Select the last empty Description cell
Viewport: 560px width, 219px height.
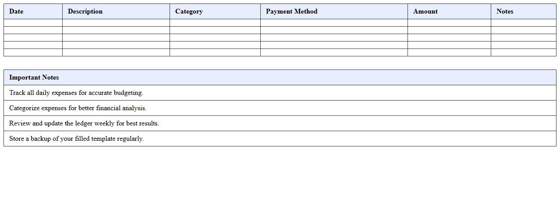116,52
